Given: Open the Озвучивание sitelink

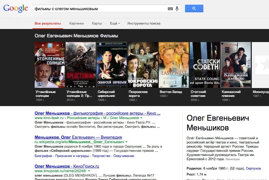Looking at the screenshot, I should [x=124, y=156].
